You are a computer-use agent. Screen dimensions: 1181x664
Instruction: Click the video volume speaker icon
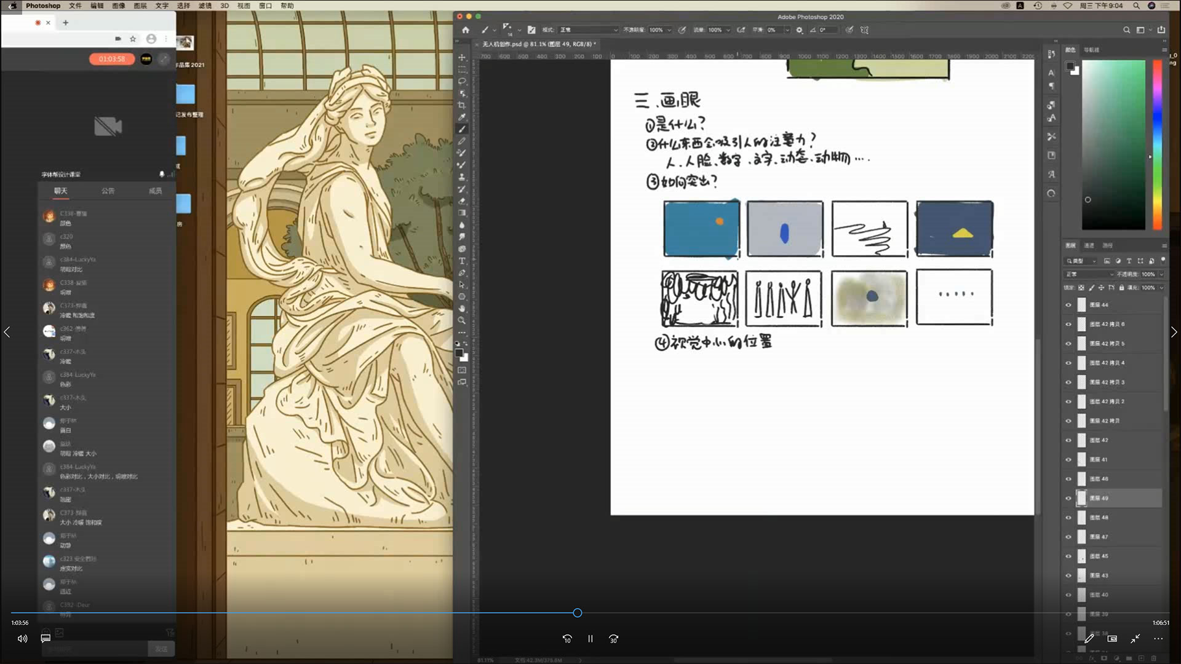(x=22, y=639)
